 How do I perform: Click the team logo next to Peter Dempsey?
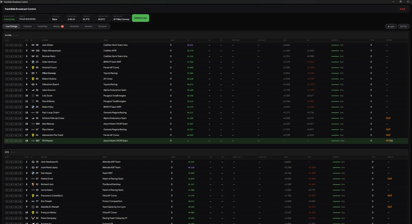coord(33,218)
